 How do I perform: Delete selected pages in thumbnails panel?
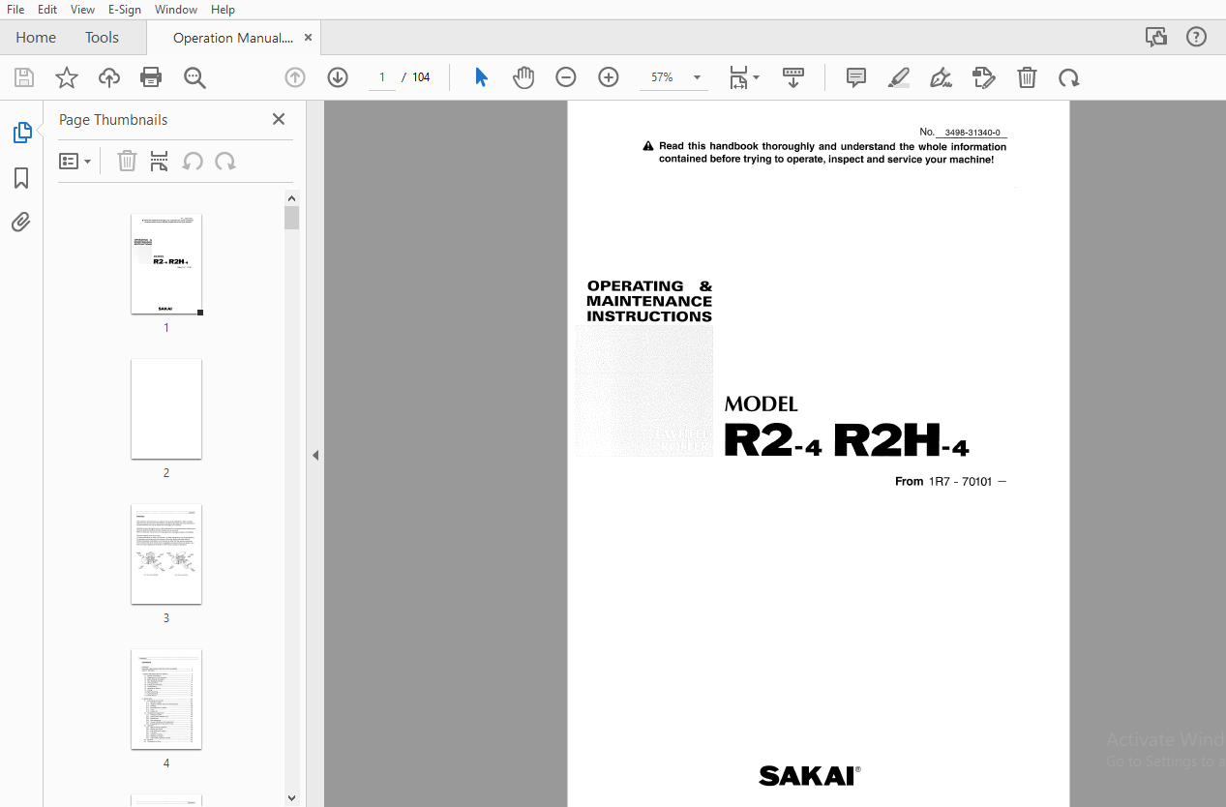point(127,161)
